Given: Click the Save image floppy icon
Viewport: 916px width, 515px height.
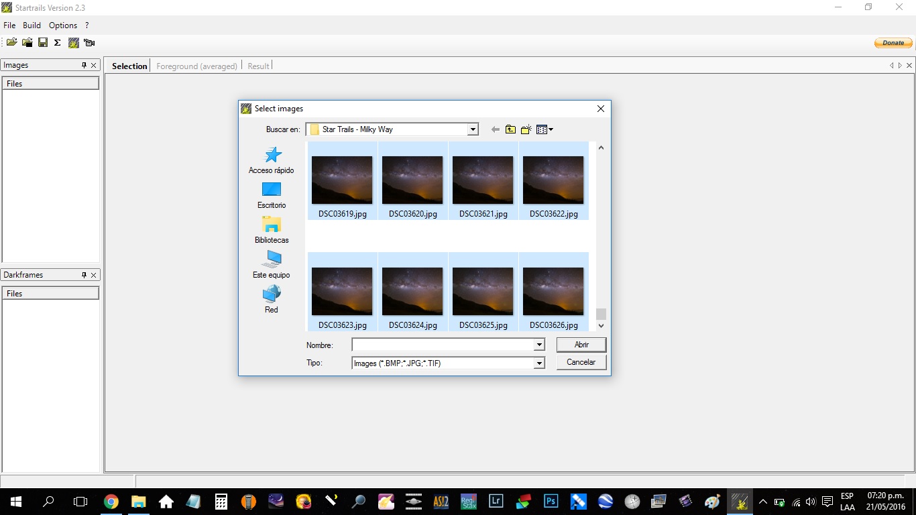Looking at the screenshot, I should click(42, 42).
